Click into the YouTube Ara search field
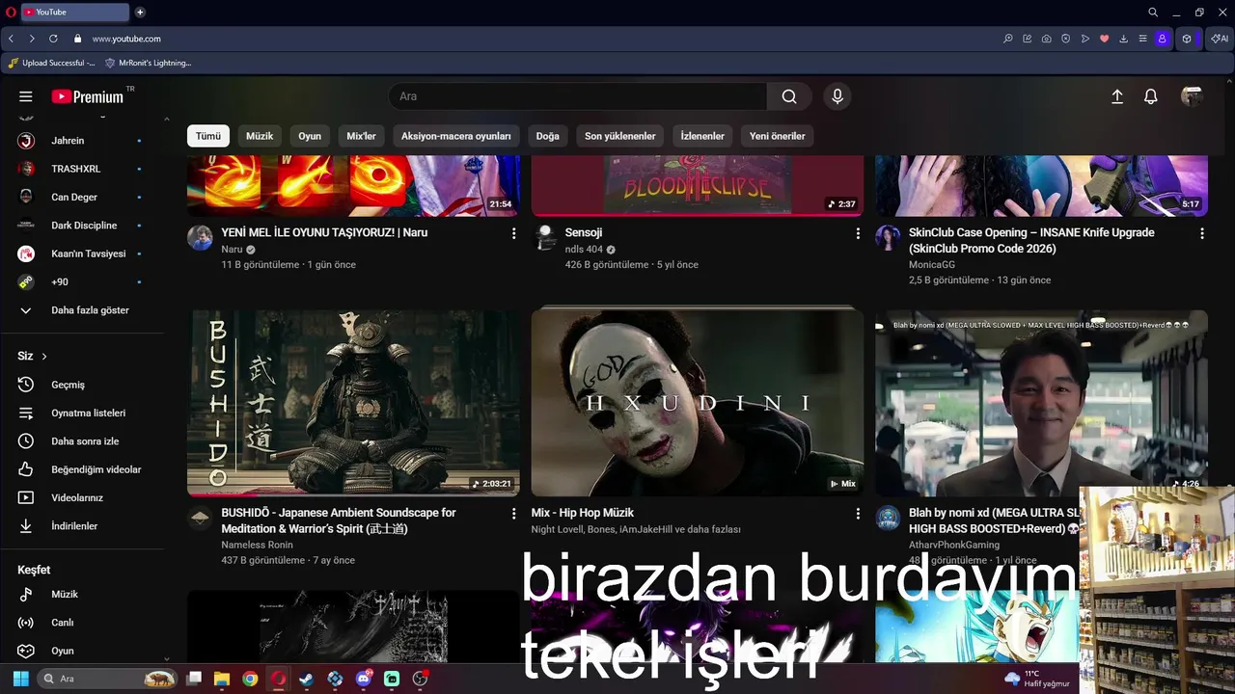 click(x=578, y=96)
